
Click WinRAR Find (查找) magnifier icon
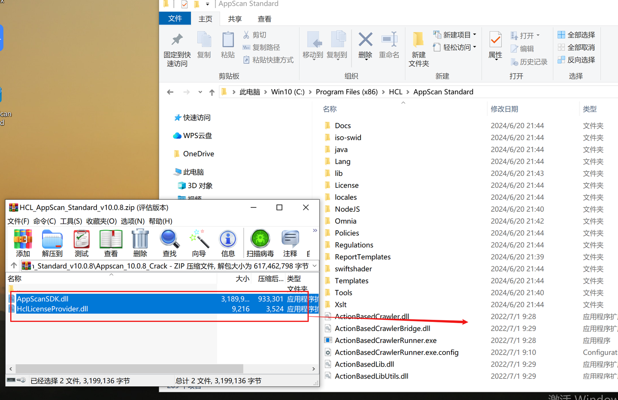[170, 243]
